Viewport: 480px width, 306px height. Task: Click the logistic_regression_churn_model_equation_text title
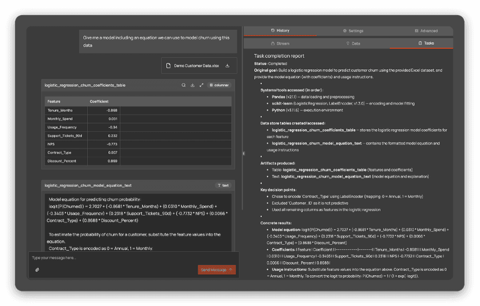[88, 185]
